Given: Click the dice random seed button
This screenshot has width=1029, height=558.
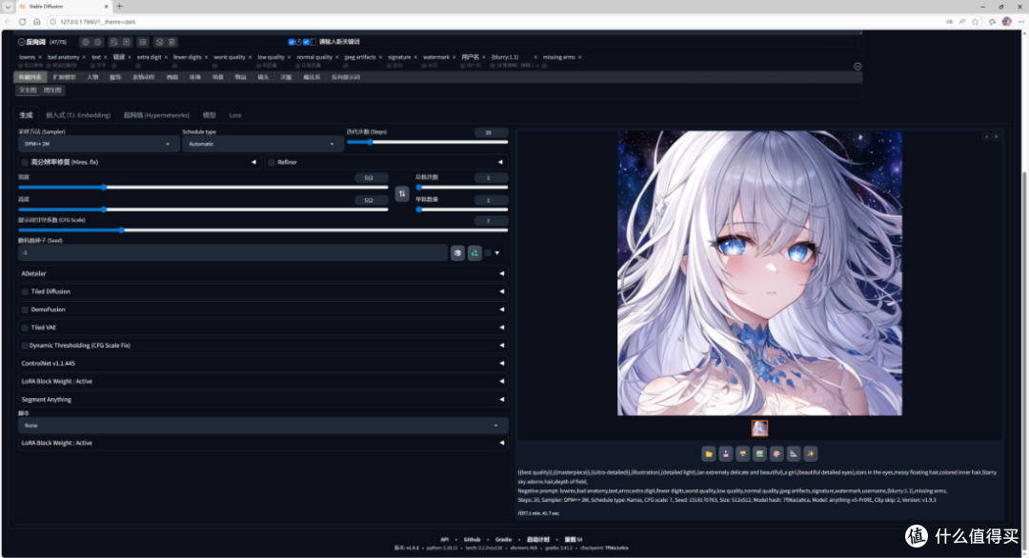Looking at the screenshot, I should 457,252.
